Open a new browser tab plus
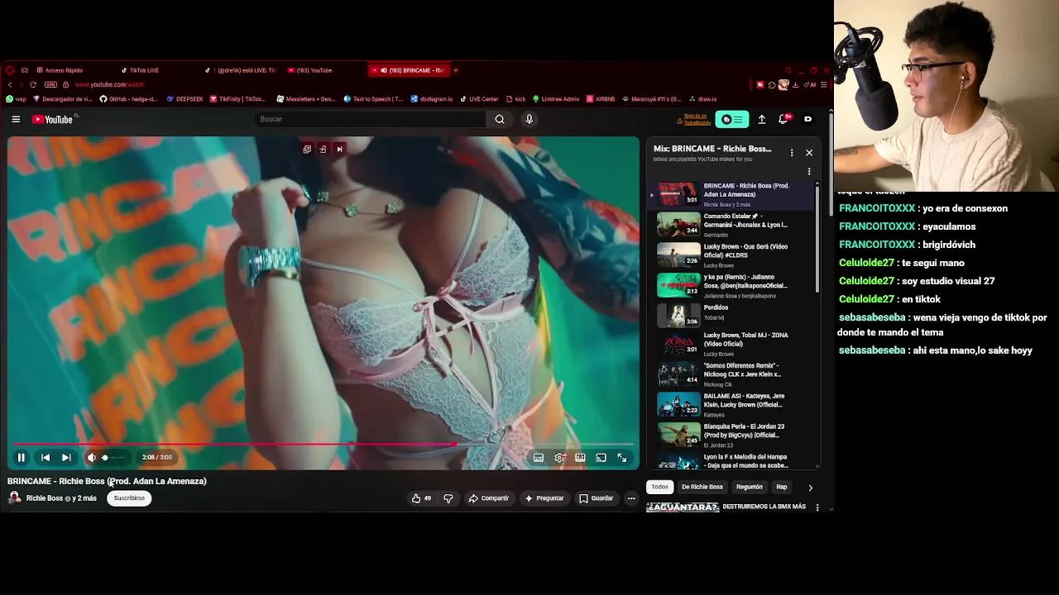This screenshot has height=595, width=1059. coord(455,70)
